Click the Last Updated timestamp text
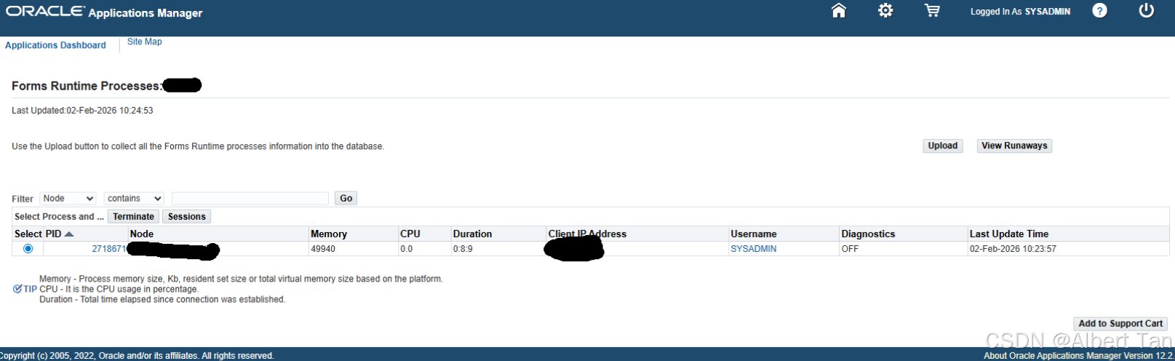The height and width of the screenshot is (361, 1175). [82, 111]
